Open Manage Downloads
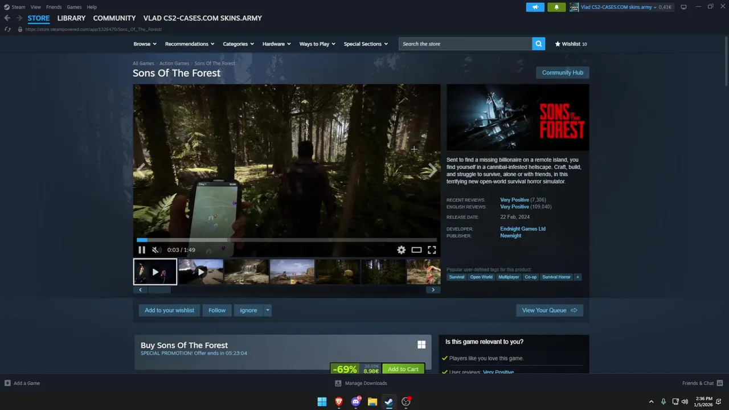The height and width of the screenshot is (410, 729). click(361, 383)
